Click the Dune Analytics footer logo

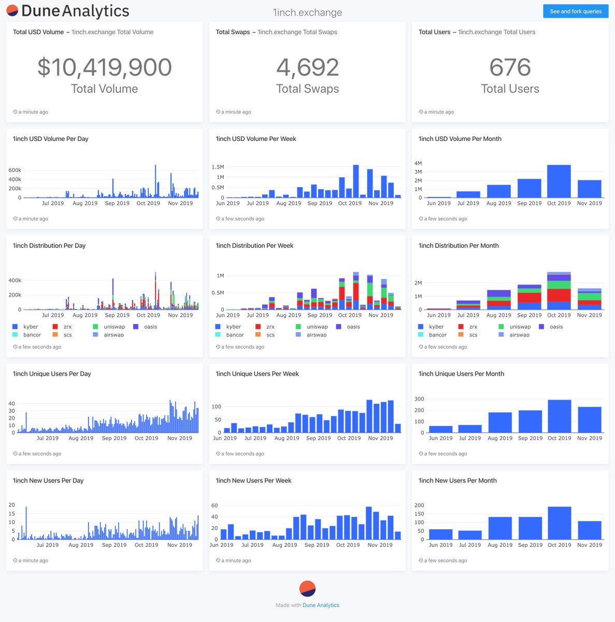click(308, 589)
